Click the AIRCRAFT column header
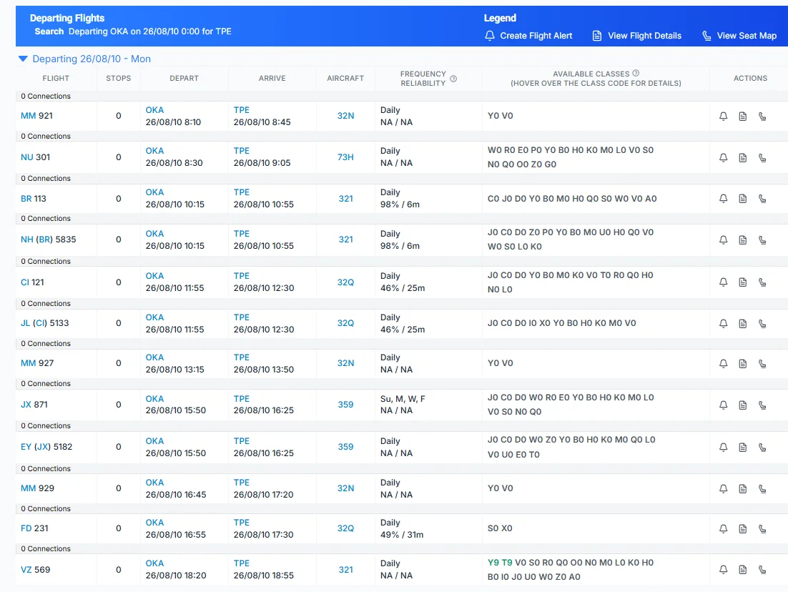The image size is (788, 592). [345, 79]
